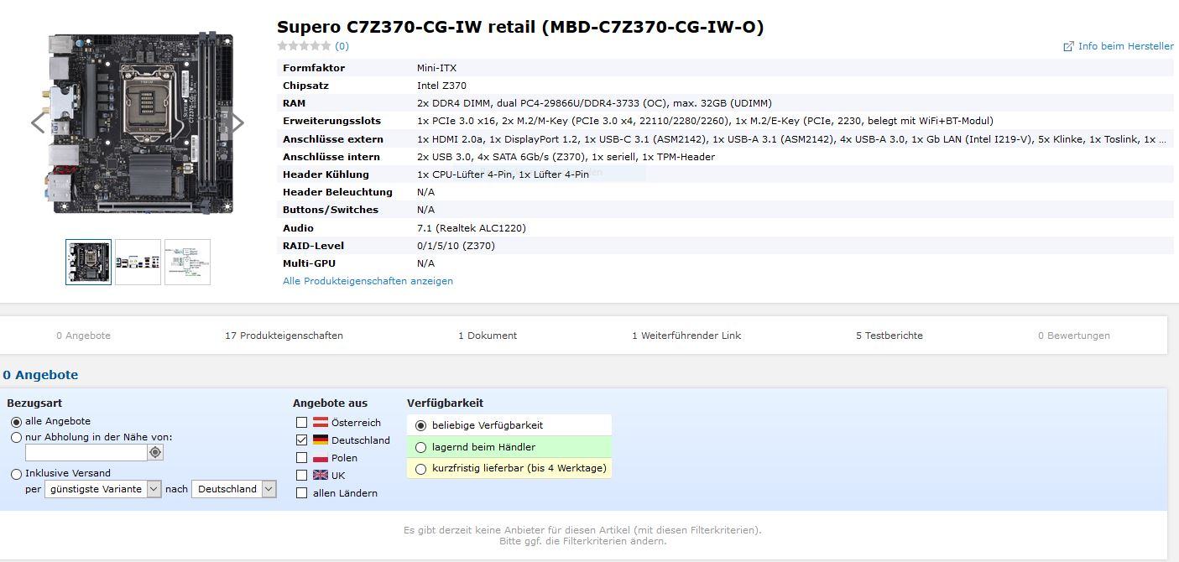Open the Deutschland destination dropdown
1179x562 pixels.
point(234,489)
